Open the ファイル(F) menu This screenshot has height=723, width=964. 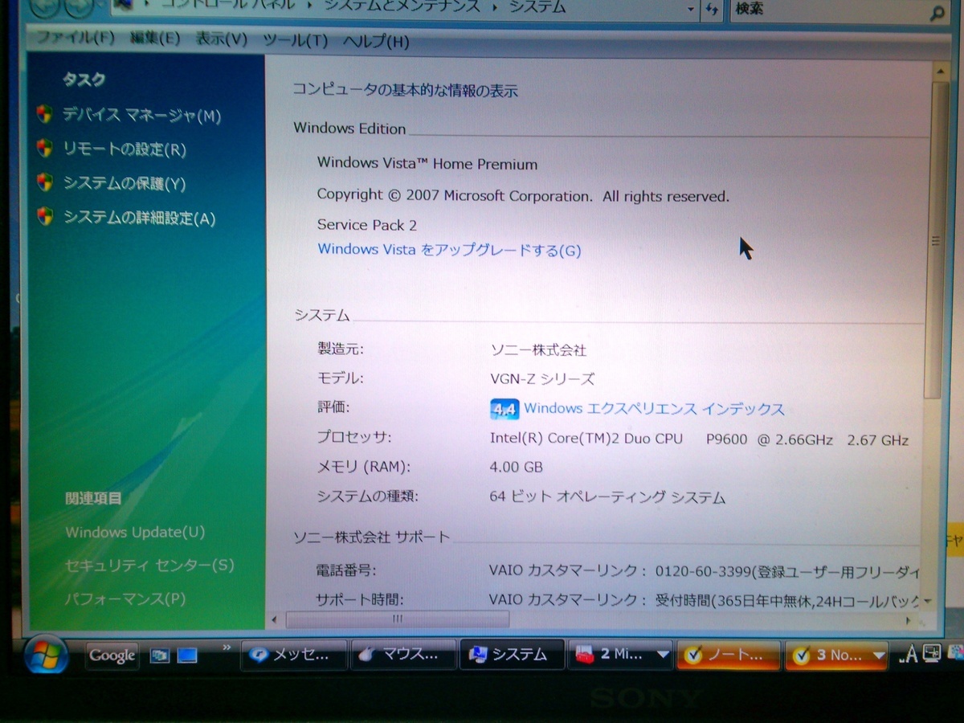coord(75,39)
